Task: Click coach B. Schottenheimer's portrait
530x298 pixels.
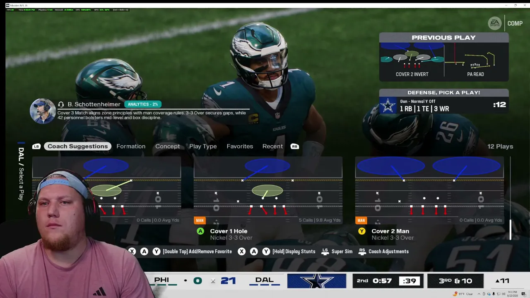Action: coord(42,111)
